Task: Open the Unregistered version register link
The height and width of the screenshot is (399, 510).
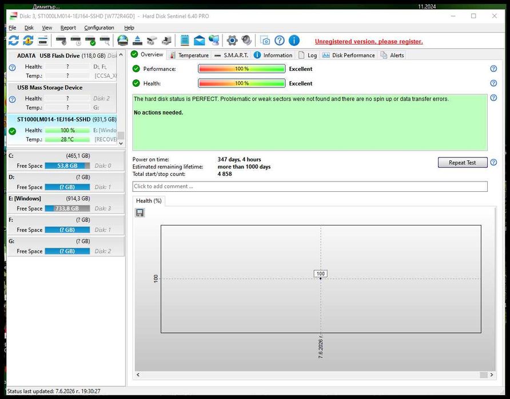Action: point(369,42)
